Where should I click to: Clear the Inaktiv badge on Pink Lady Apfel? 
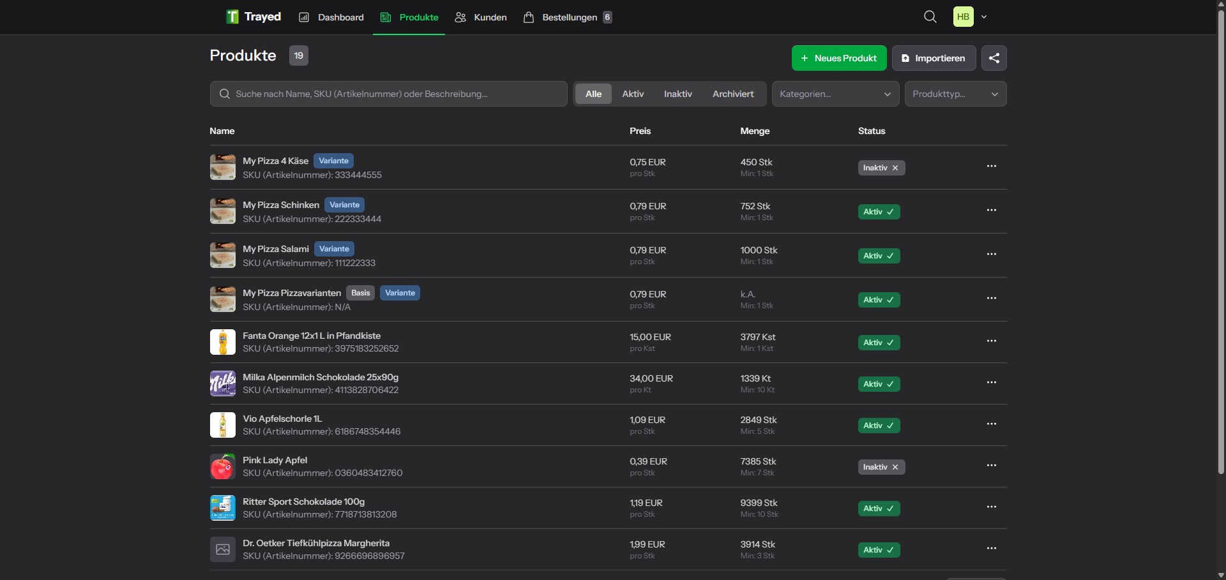point(896,466)
